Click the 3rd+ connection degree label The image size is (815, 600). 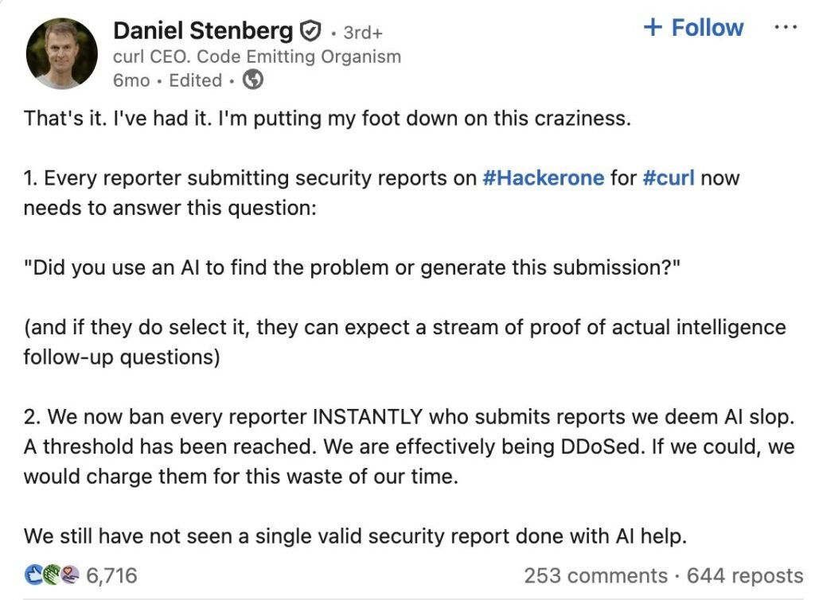tap(362, 33)
